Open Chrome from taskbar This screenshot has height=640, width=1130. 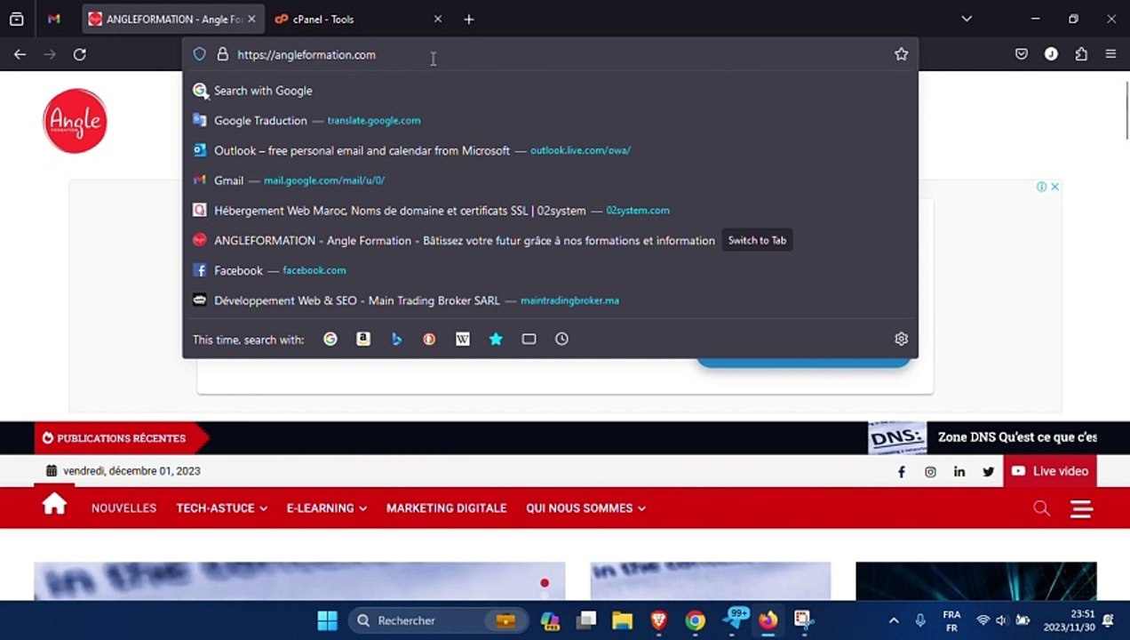pyautogui.click(x=695, y=620)
